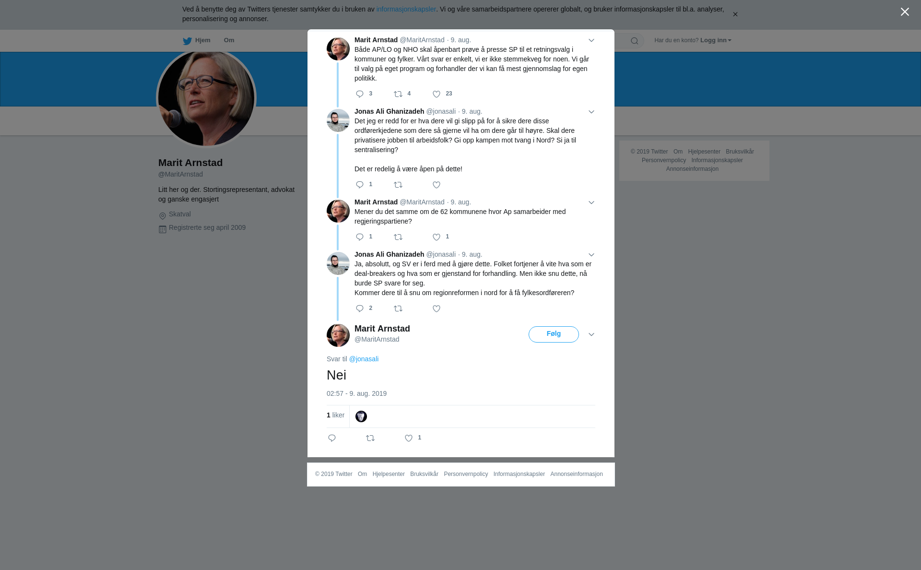The width and height of the screenshot is (921, 570).
Task: Follow Marit Arnstad with the Følg button
Action: click(554, 334)
